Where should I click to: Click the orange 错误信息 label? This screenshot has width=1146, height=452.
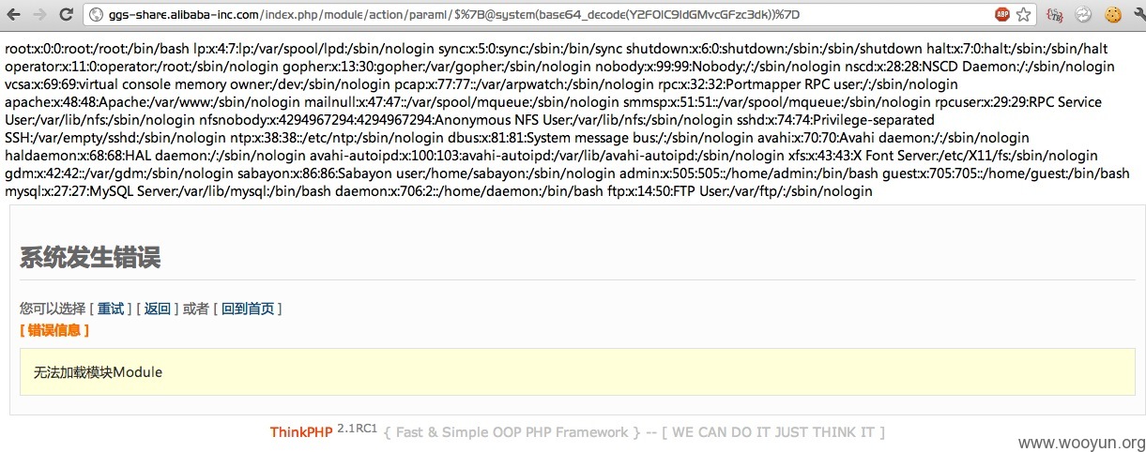pyautogui.click(x=54, y=330)
